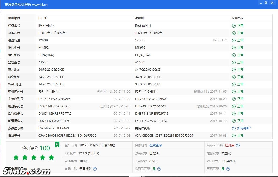Click green 验 badge on score panel
This screenshot has height=177, width=278.
(57, 144)
